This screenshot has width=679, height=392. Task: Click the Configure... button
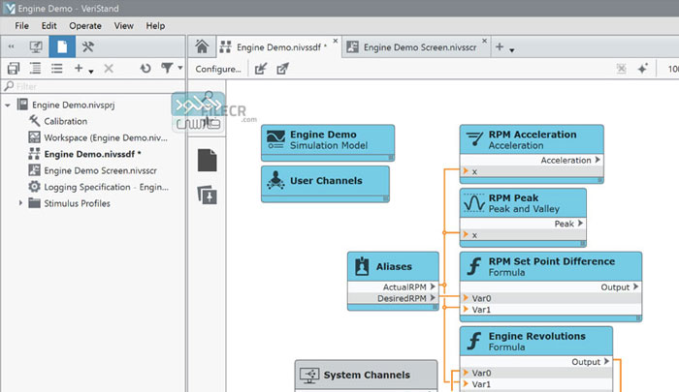(x=218, y=69)
